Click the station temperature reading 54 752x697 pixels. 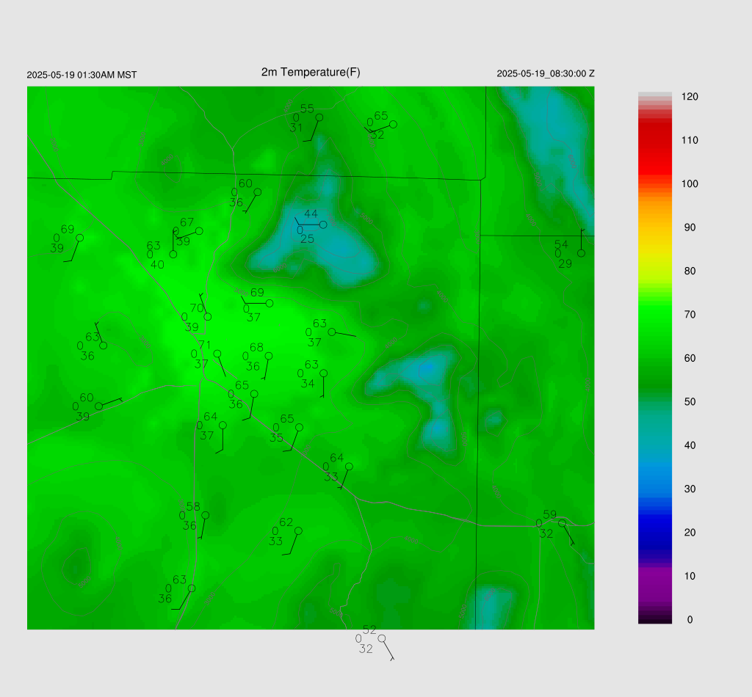click(x=561, y=245)
